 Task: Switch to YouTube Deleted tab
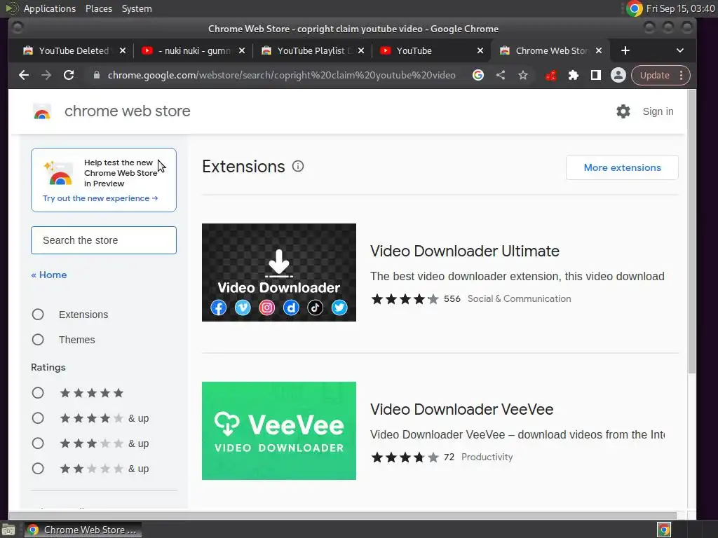click(x=73, y=50)
